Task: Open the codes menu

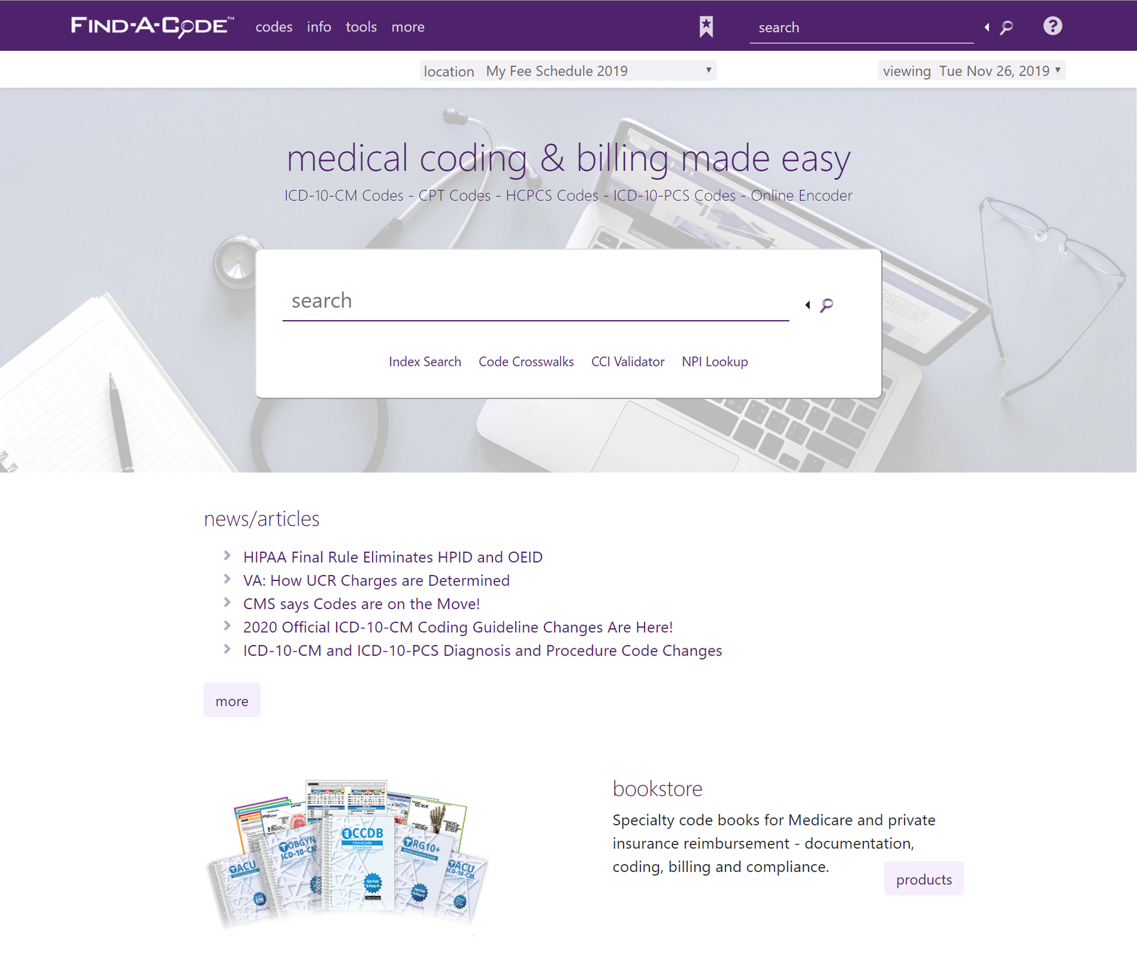Action: click(274, 27)
